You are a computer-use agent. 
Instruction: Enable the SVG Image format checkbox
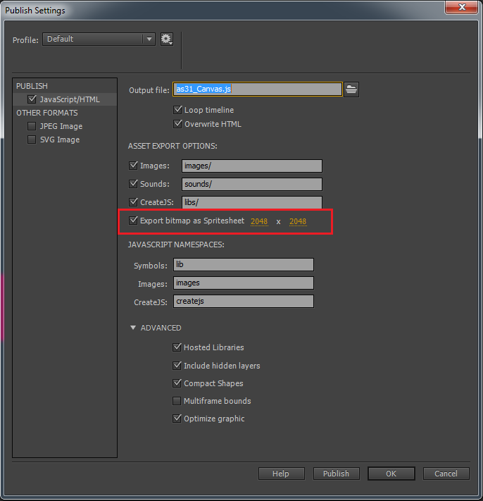pyautogui.click(x=32, y=140)
